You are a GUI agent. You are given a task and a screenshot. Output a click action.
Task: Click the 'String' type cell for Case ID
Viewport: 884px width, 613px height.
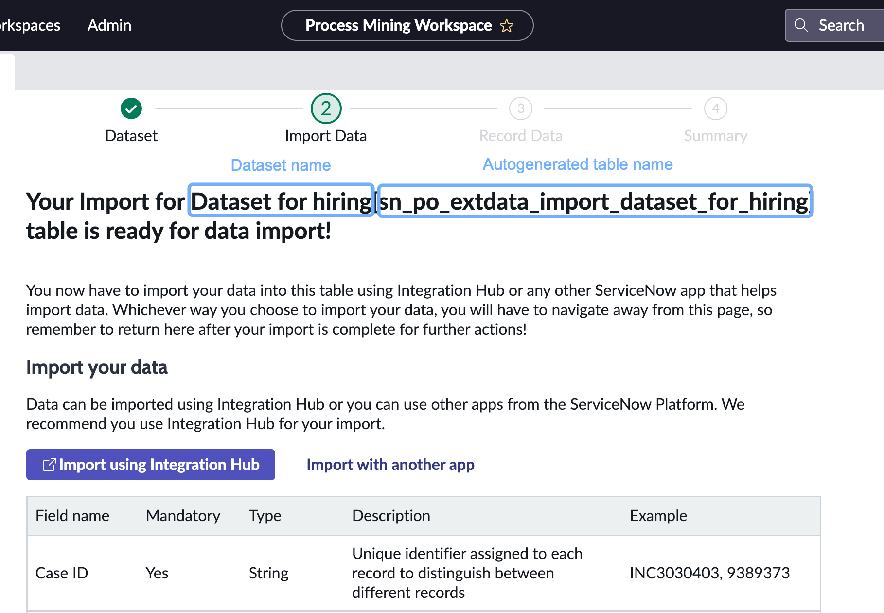(268, 573)
